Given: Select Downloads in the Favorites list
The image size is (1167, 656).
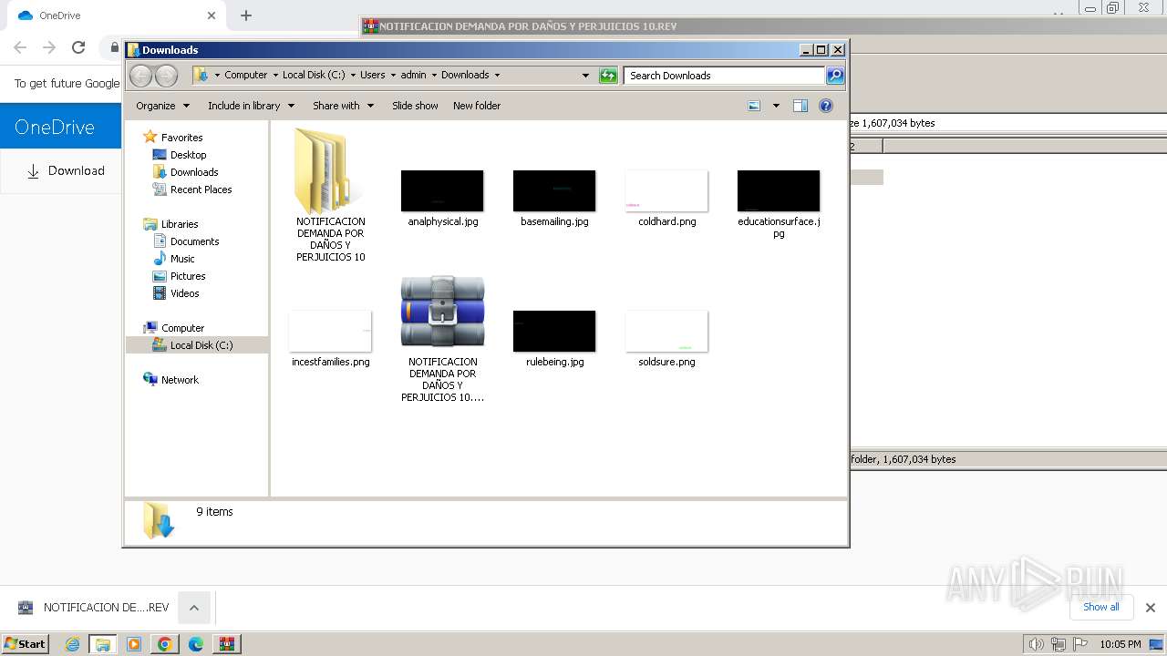Looking at the screenshot, I should click(194, 172).
